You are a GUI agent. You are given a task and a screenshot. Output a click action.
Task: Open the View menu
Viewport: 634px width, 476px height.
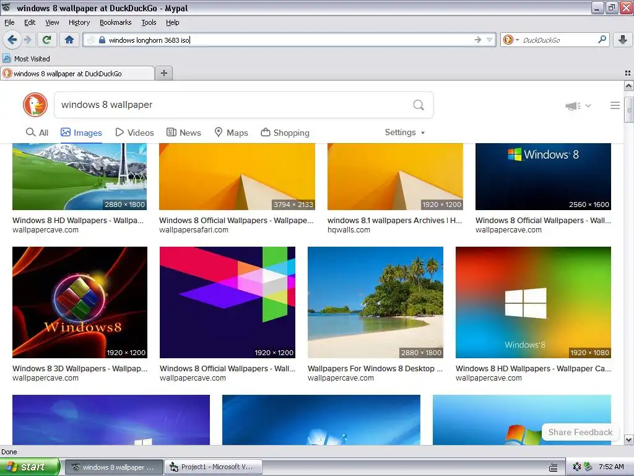(x=52, y=23)
